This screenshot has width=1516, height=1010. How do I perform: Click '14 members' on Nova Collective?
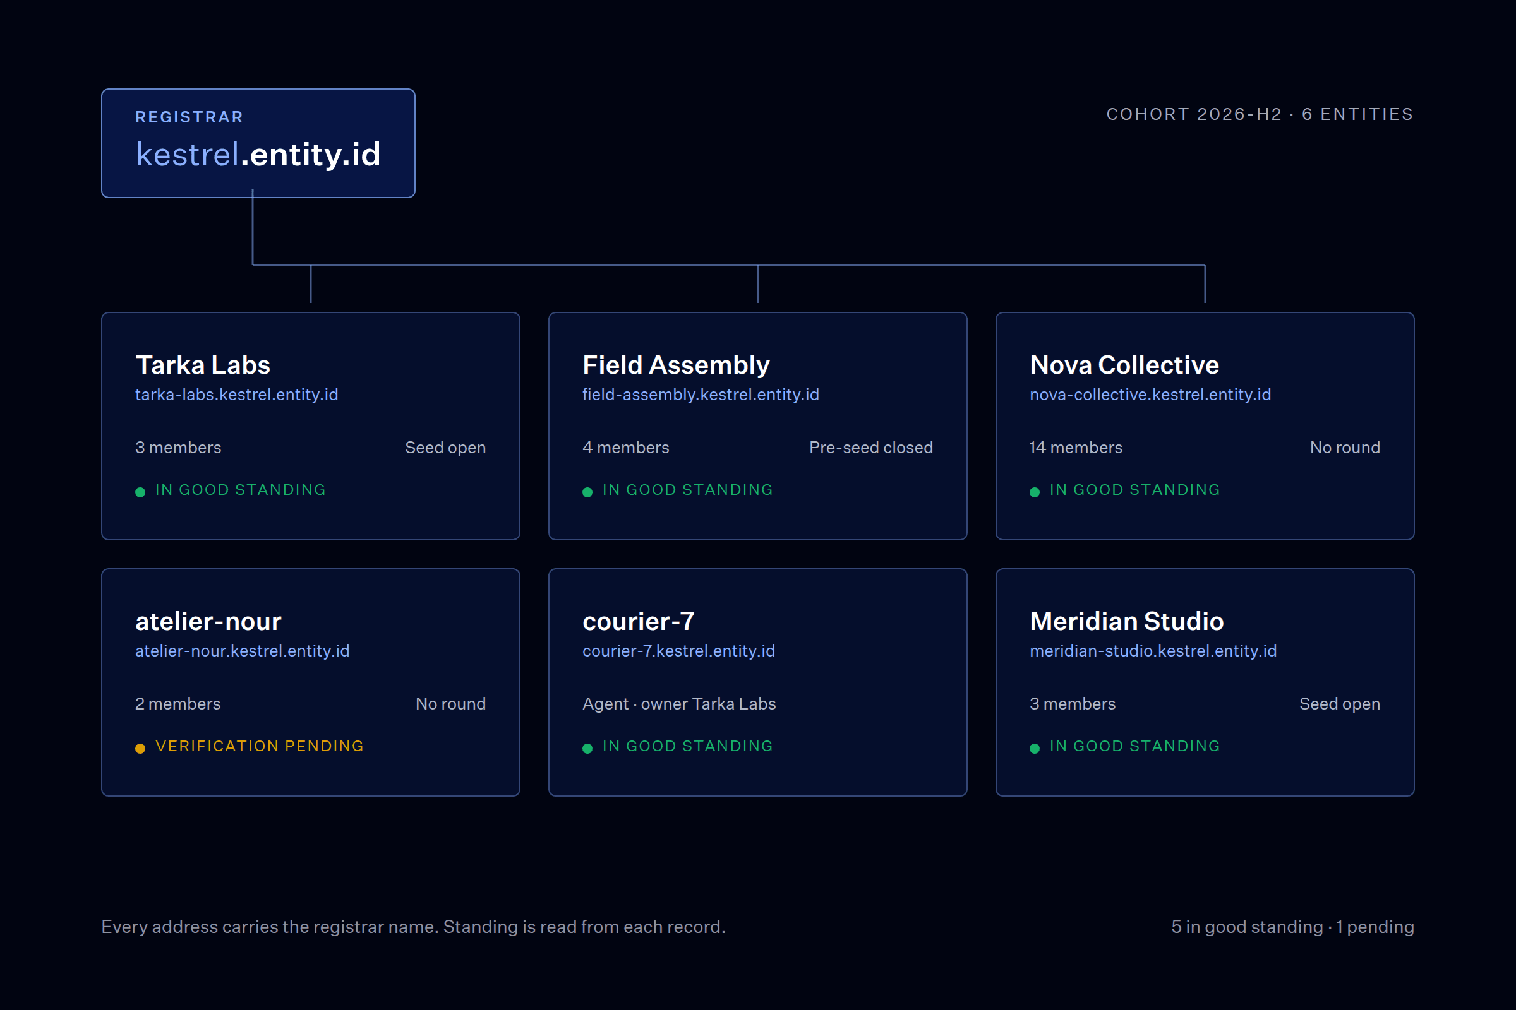tap(1076, 447)
